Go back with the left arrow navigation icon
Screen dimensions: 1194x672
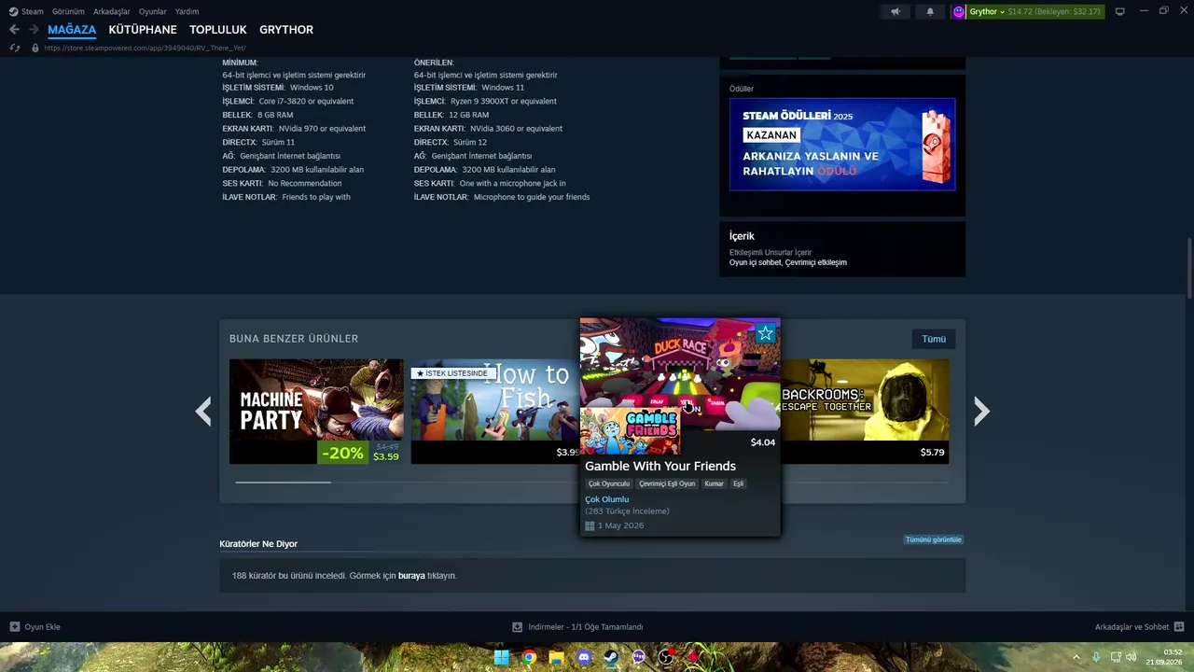tap(14, 30)
